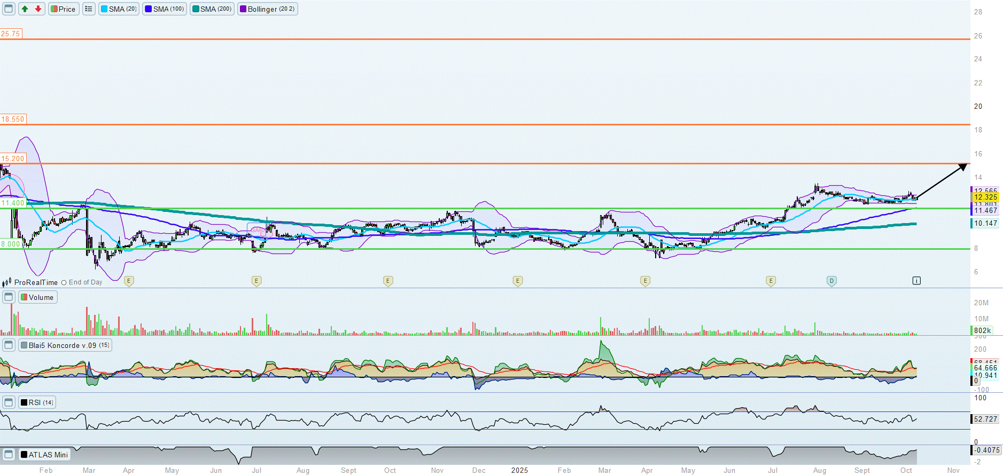Click the Volume indicator label
The height and width of the screenshot is (475, 1003).
coord(37,297)
